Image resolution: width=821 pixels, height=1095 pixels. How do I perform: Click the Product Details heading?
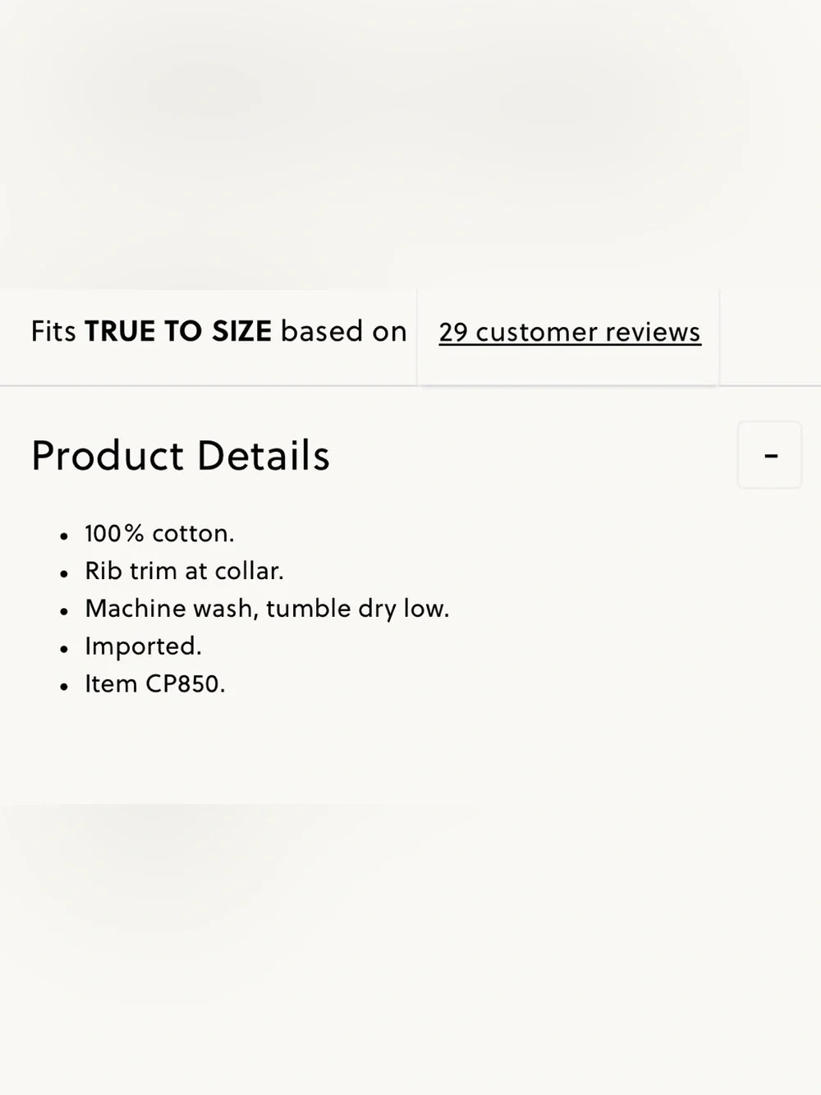tap(181, 455)
